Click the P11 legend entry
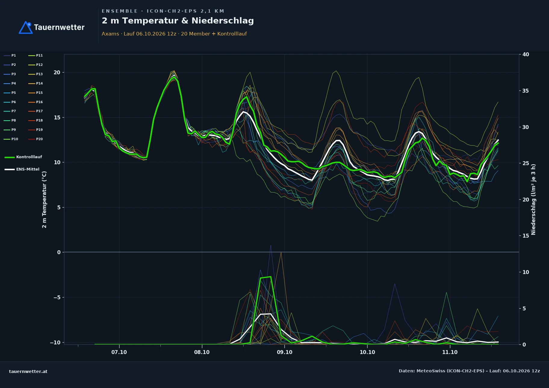Image resolution: width=549 pixels, height=388 pixels. click(36, 55)
